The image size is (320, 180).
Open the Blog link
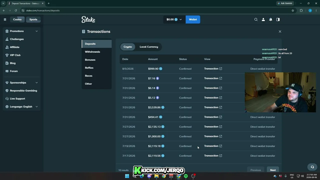click(12, 63)
